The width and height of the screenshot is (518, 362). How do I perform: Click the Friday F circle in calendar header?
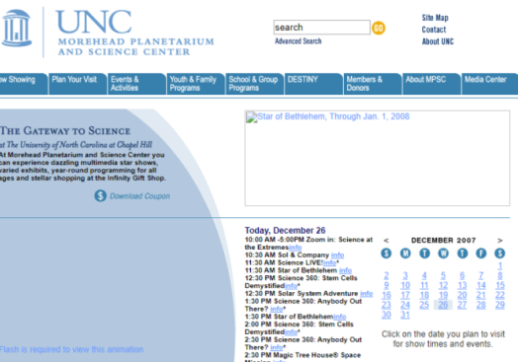(481, 253)
